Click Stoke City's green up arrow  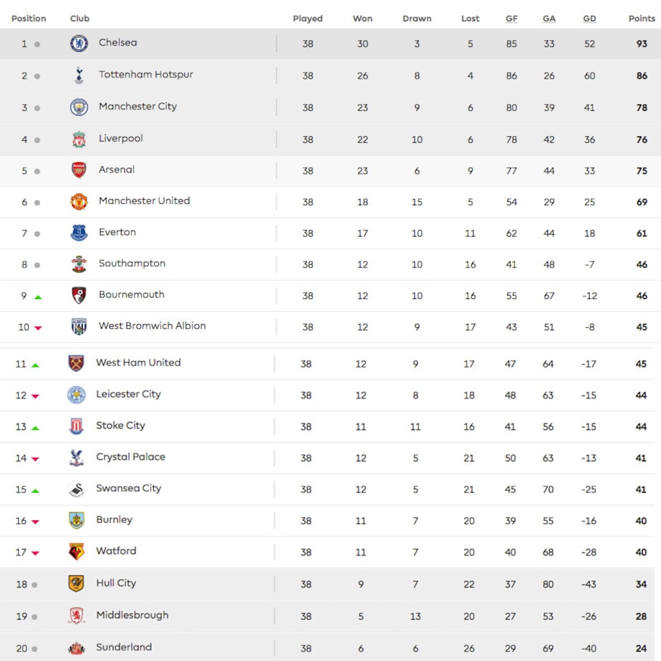pos(36,428)
